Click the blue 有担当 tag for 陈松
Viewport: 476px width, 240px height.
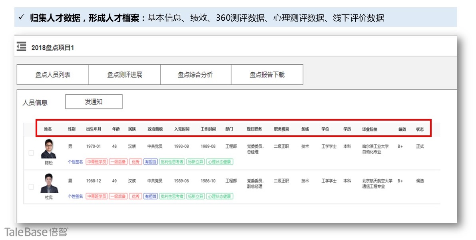click(150, 162)
